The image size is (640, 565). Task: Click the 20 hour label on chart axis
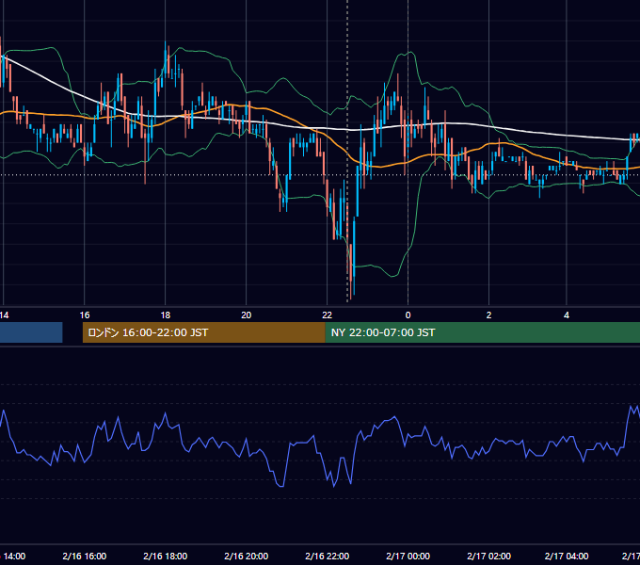[x=247, y=315]
